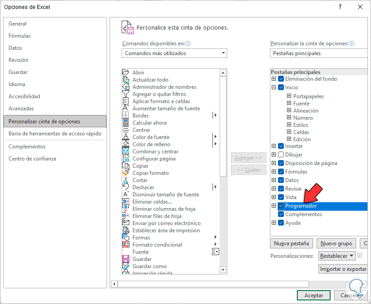Expand the Fuente group node
This screenshot has height=304, width=371.
[x=289, y=103]
